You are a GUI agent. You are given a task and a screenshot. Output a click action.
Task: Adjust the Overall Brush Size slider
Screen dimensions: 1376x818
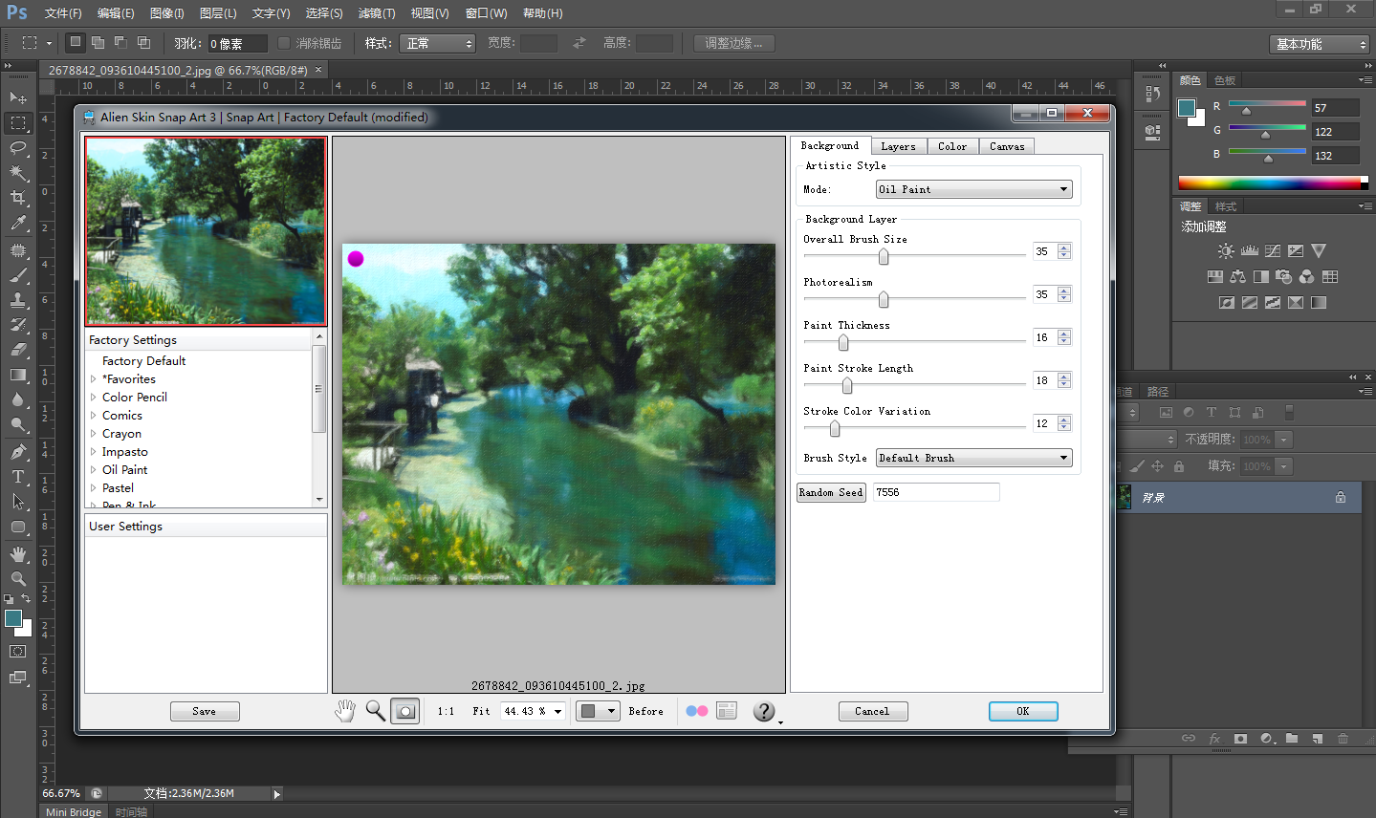[x=884, y=256]
